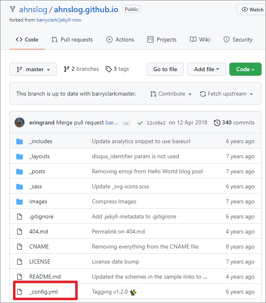Open commit hash 12cb8a2
The height and width of the screenshot is (303, 266).
tap(156, 123)
